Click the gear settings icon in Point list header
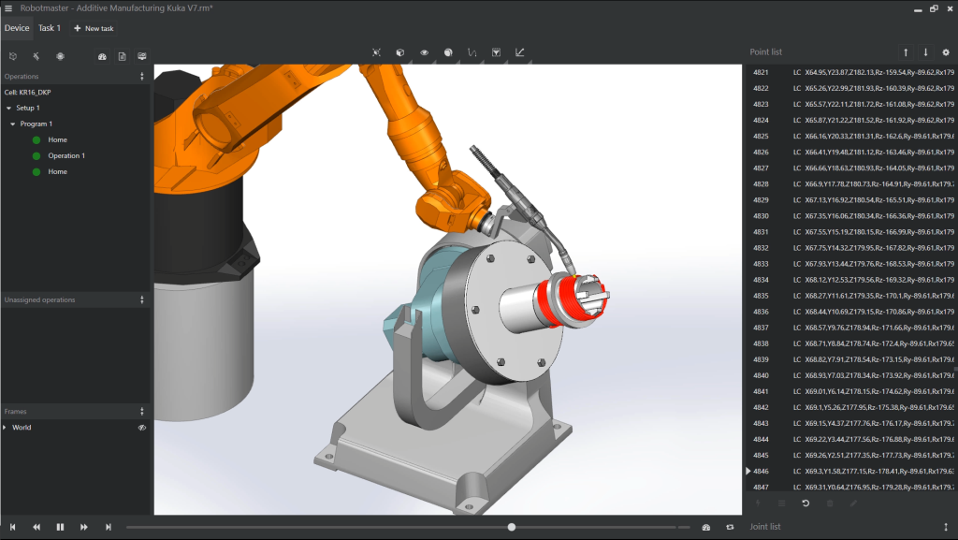The height and width of the screenshot is (540, 958). coord(945,52)
